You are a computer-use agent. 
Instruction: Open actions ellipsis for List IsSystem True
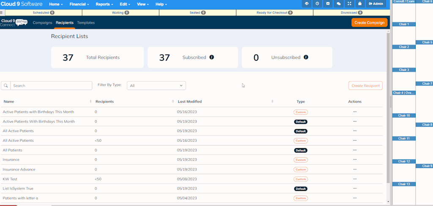pyautogui.click(x=355, y=188)
